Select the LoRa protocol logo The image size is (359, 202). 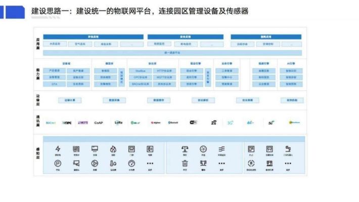click(x=118, y=123)
